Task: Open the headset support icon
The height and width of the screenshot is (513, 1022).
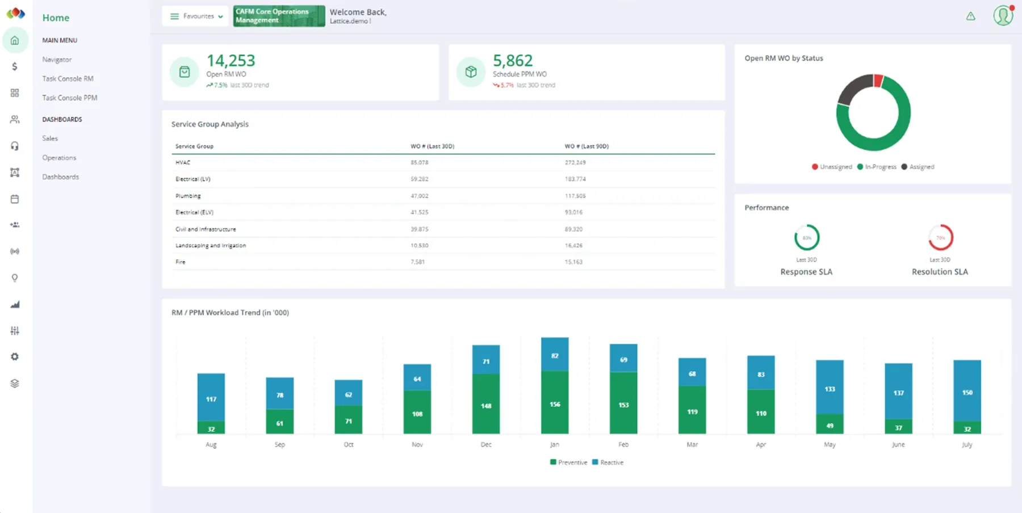Action: click(x=15, y=146)
